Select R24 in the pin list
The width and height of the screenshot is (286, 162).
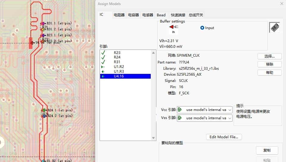click(117, 57)
